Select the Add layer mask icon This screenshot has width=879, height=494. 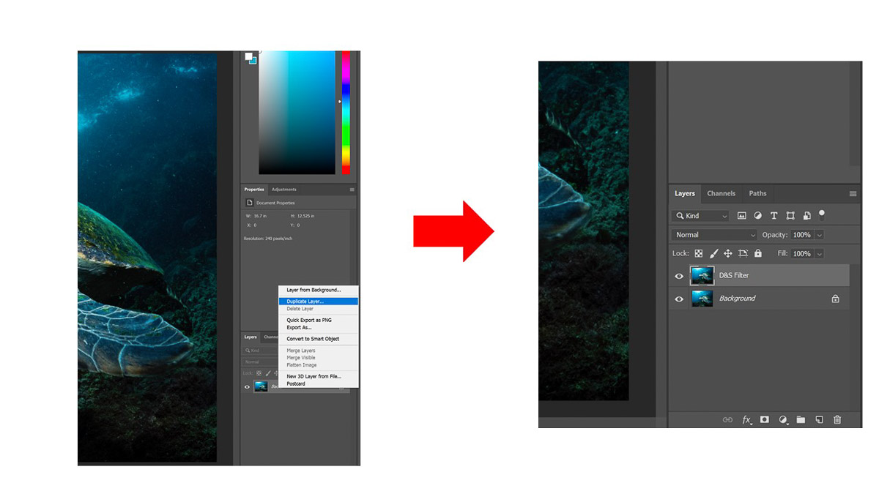pyautogui.click(x=764, y=420)
